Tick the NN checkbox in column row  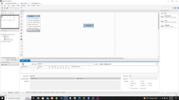click(52, 68)
